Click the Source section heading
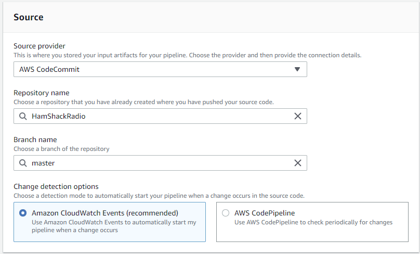This screenshot has height=254, width=420. point(29,17)
